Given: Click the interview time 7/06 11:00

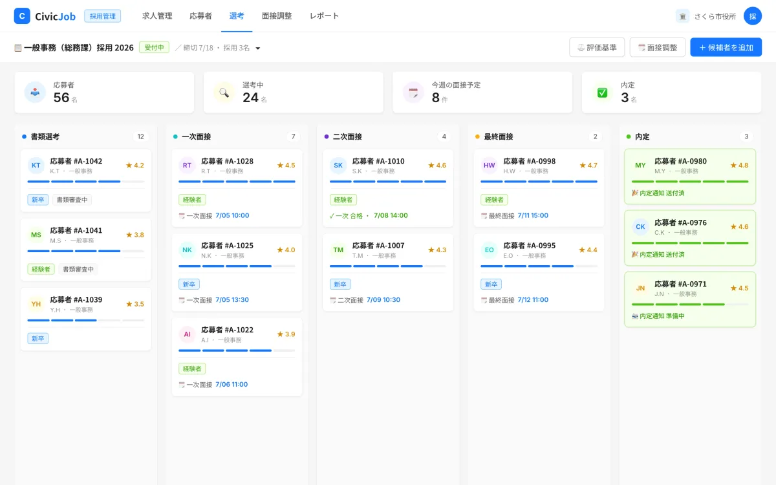Looking at the screenshot, I should click(x=231, y=385).
